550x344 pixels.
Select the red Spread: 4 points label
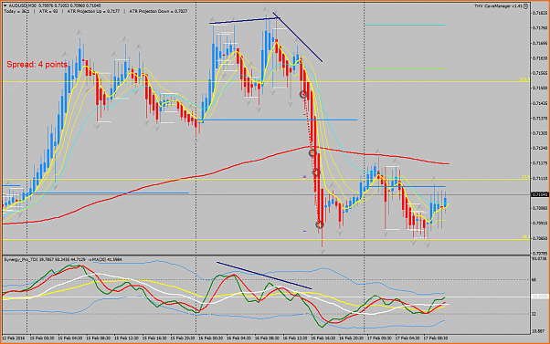click(x=37, y=65)
